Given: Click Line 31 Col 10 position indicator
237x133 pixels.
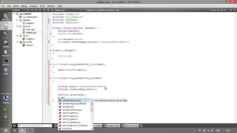Looking at the screenshot, I should click(x=219, y=10).
